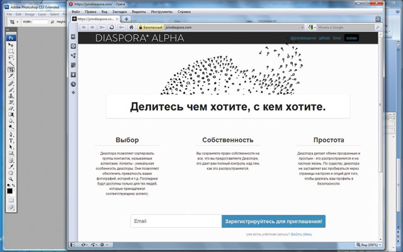Screen dimensions: 403x252
Task: Click the Безопасный security badge
Action: [150, 27]
